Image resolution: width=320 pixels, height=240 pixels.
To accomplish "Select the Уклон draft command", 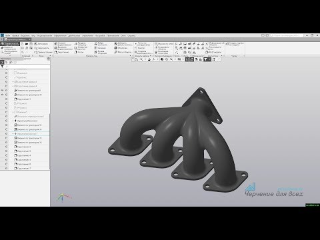I will click(x=79, y=52).
